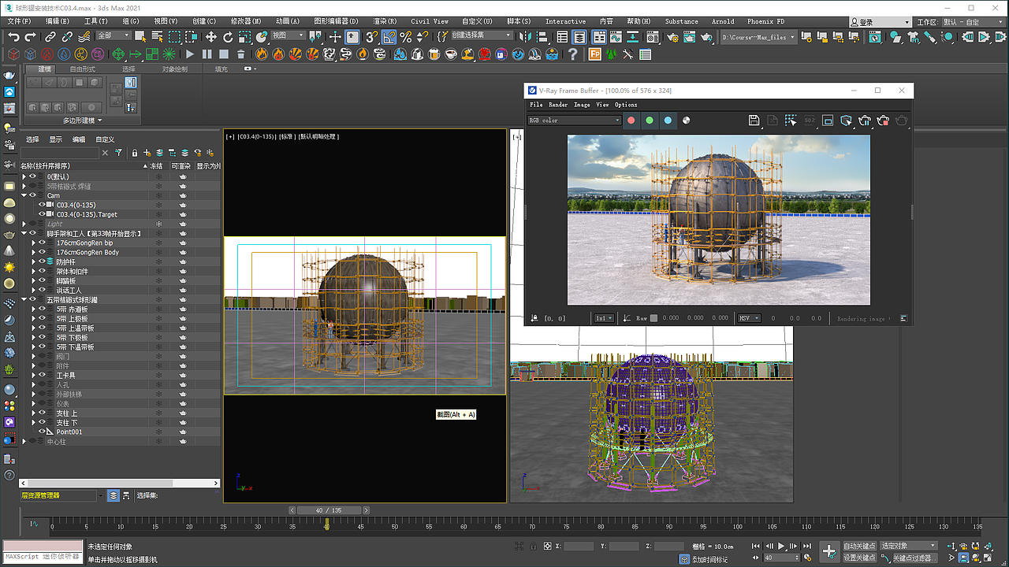Click the frame number field showing 40

point(781,557)
